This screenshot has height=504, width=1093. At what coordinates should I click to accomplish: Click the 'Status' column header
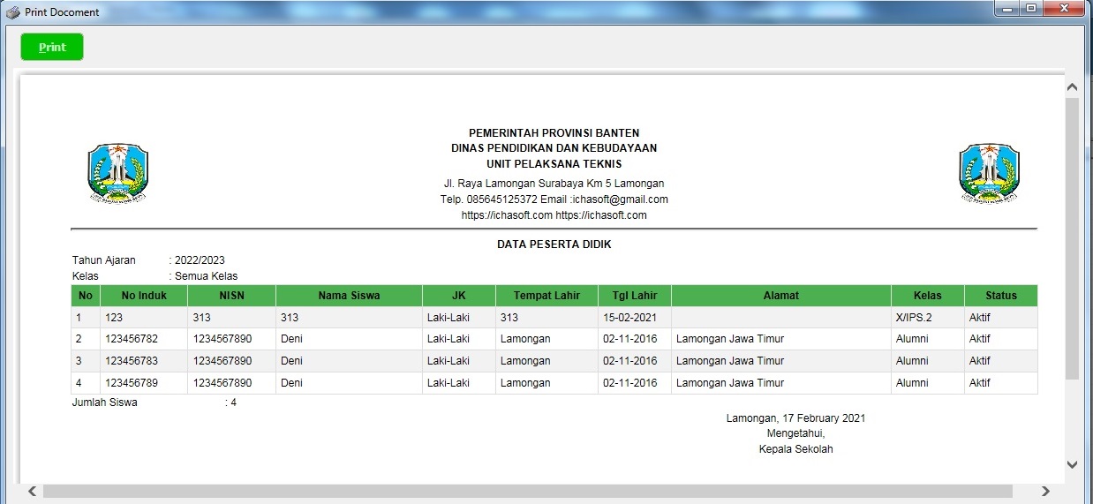1000,296
